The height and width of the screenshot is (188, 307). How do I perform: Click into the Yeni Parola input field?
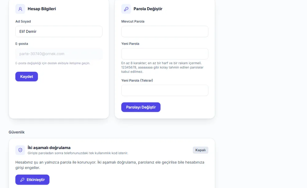tap(165, 54)
